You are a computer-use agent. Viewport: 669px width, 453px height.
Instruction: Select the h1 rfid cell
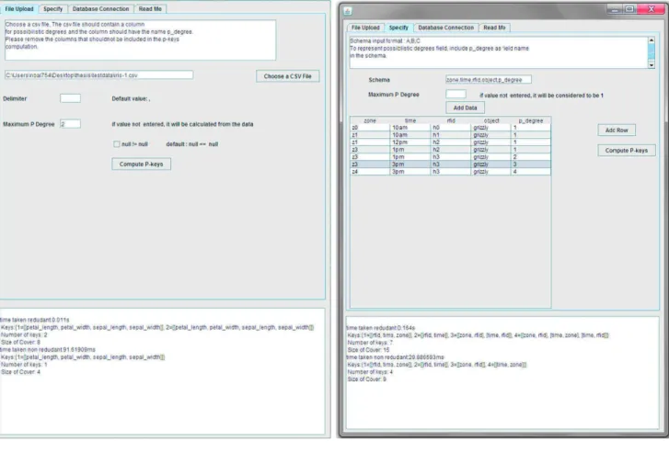[x=451, y=135]
